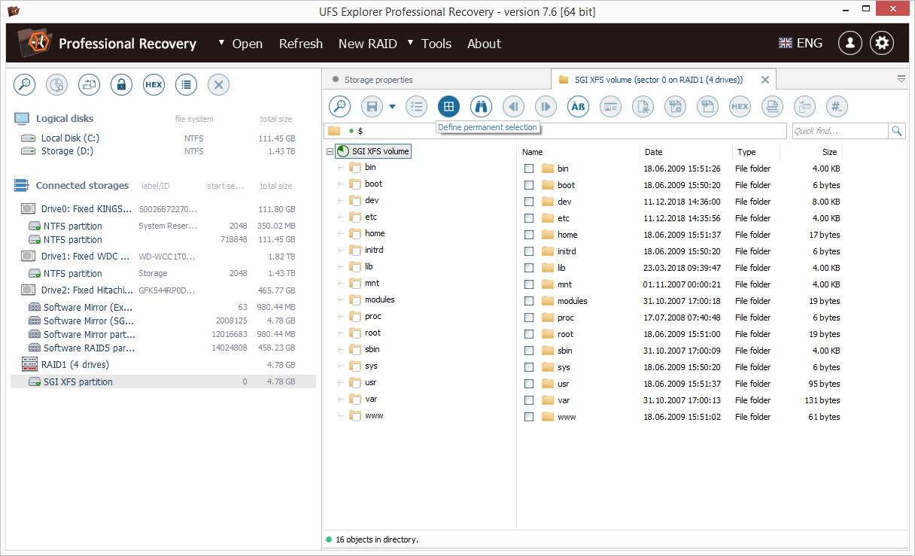915x556 pixels.
Task: Open the dropdown arrow beside Save icon
Action: click(392, 107)
